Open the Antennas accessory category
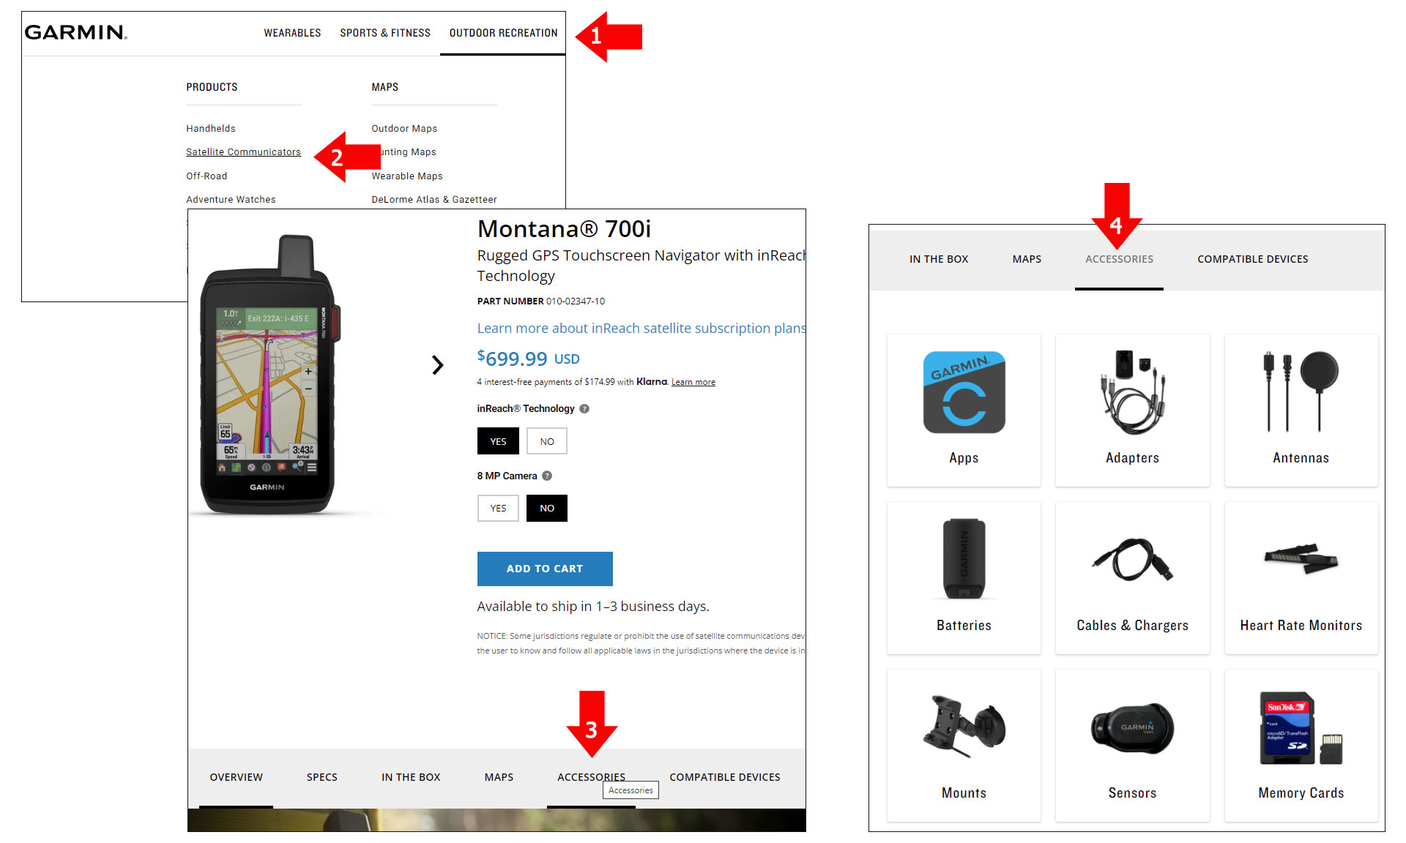This screenshot has height=843, width=1406. coord(1301,411)
